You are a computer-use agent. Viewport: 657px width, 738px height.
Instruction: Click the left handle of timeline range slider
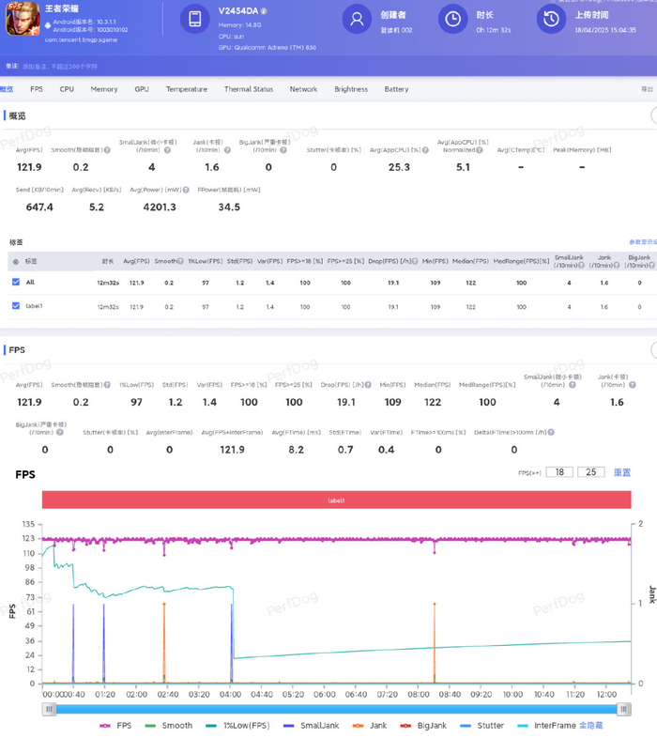point(48,710)
